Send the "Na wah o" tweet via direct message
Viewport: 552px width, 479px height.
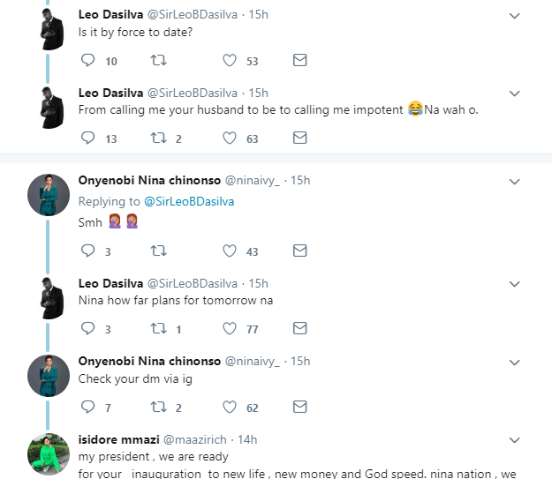click(299, 138)
